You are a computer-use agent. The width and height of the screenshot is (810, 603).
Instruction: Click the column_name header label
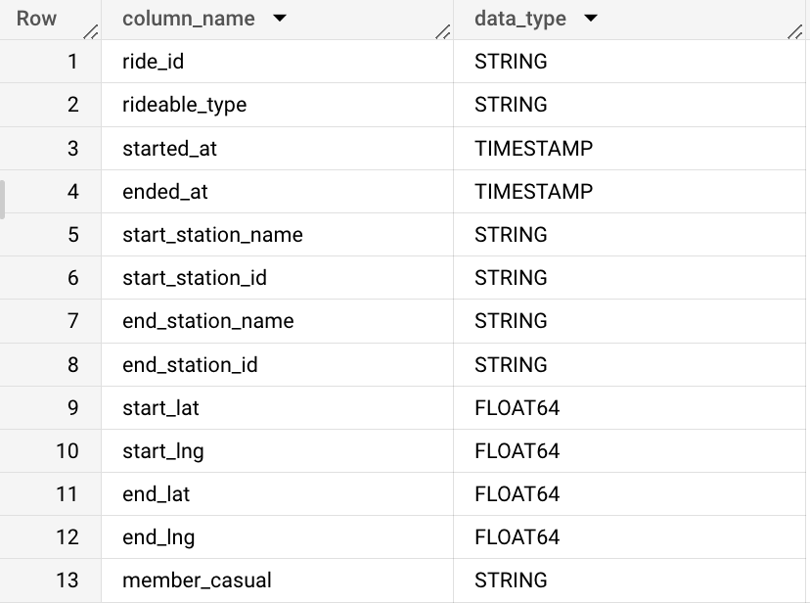(186, 18)
